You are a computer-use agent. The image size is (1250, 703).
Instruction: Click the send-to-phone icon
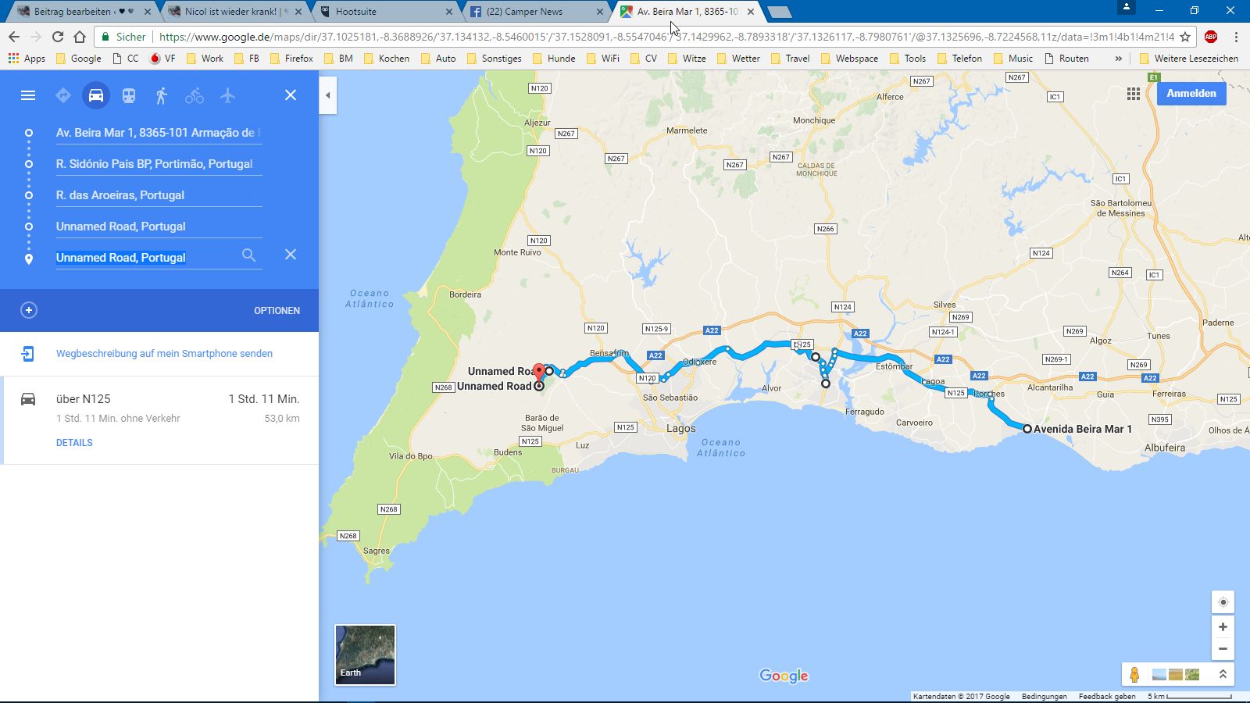[28, 354]
